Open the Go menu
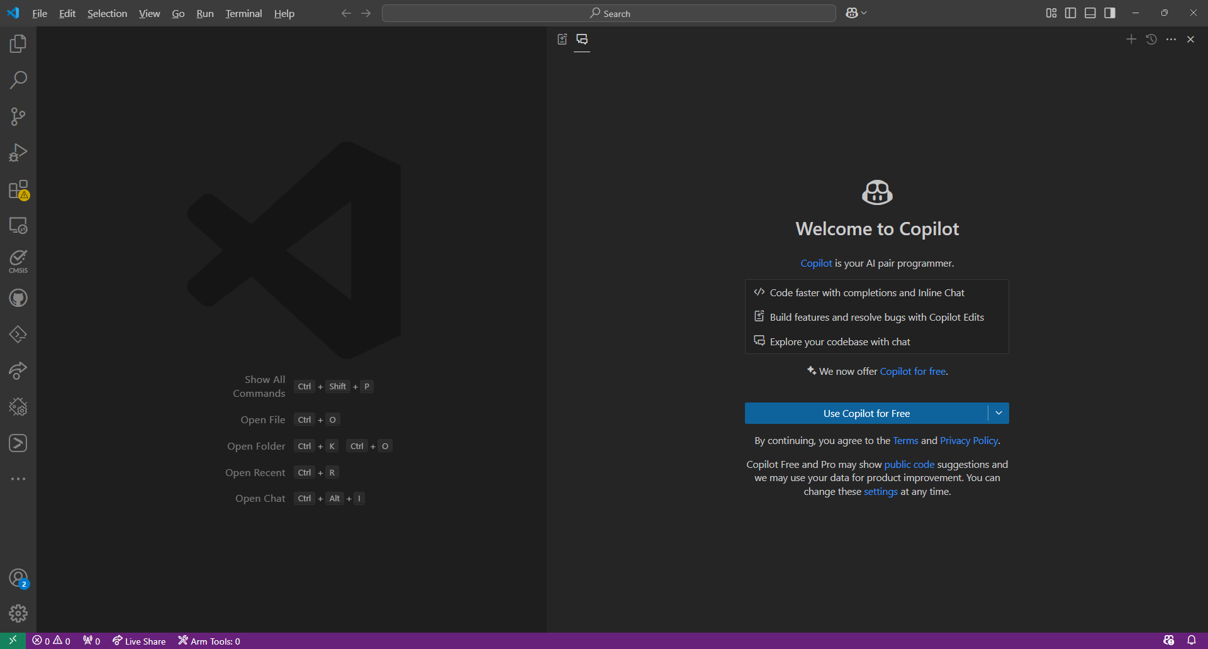Image resolution: width=1208 pixels, height=649 pixels. (178, 13)
